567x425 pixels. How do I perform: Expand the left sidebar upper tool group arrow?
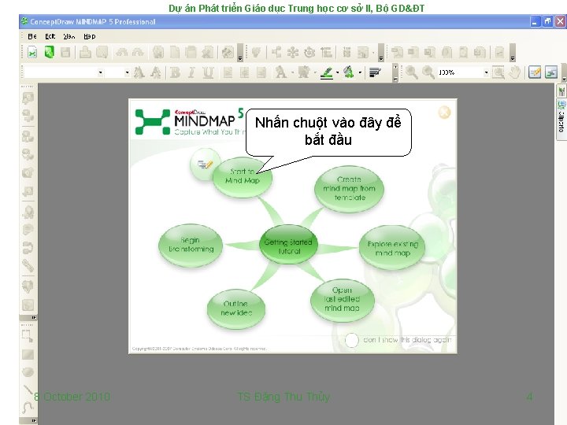point(34,318)
